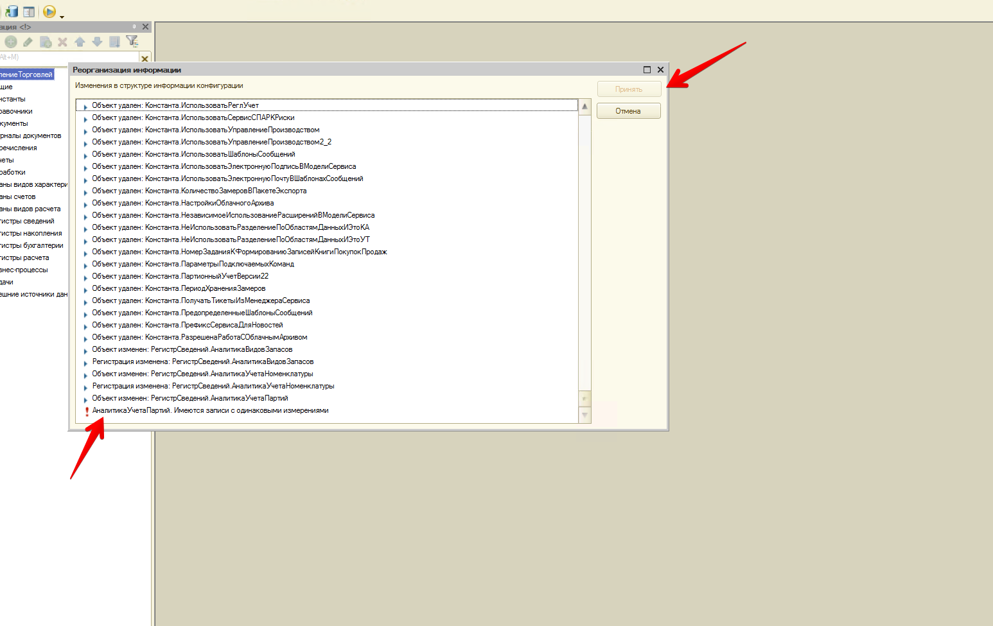Select the АналитикаУчетаПартий error message row
This screenshot has height=626, width=993.
pos(210,411)
